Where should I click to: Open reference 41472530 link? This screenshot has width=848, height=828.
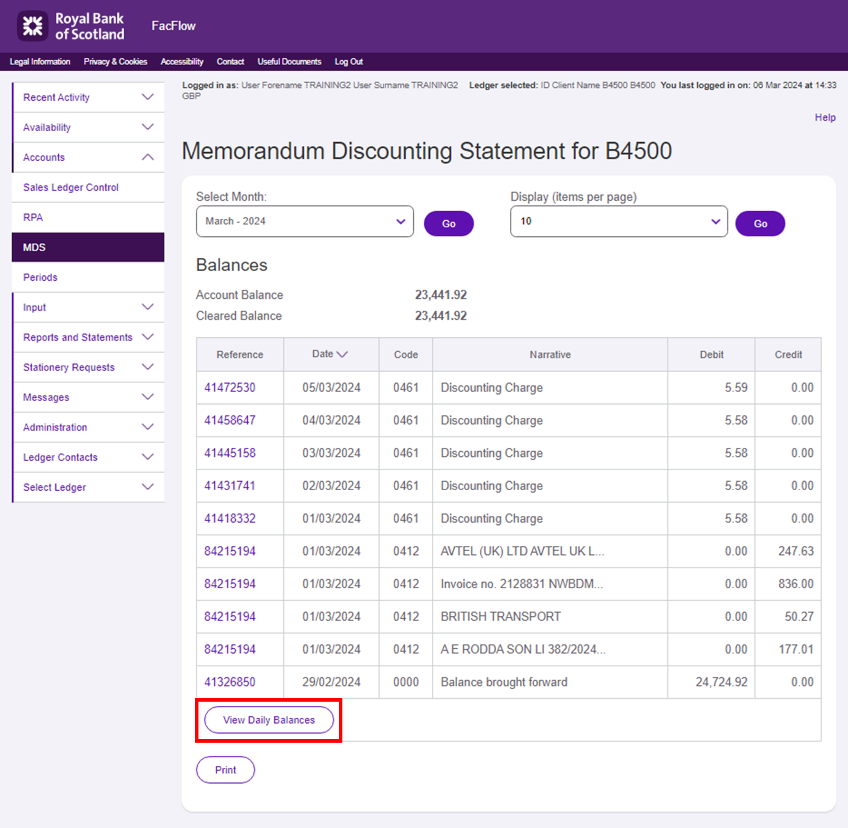coord(230,387)
